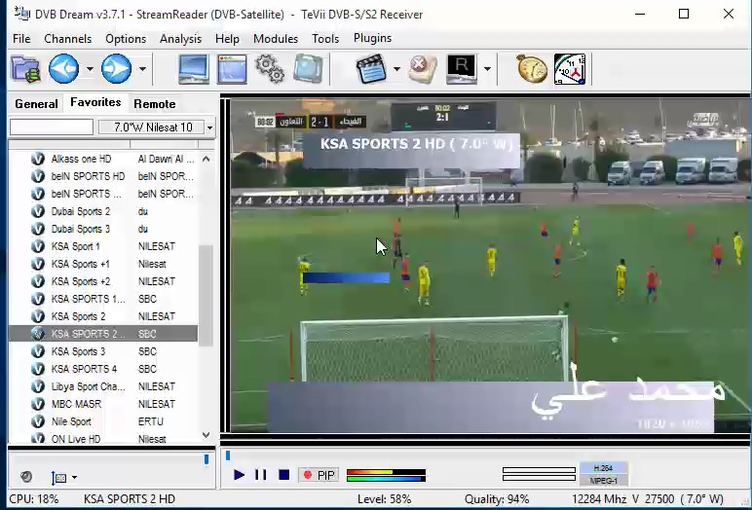
Task: Click the video window mode icon
Action: [232, 69]
